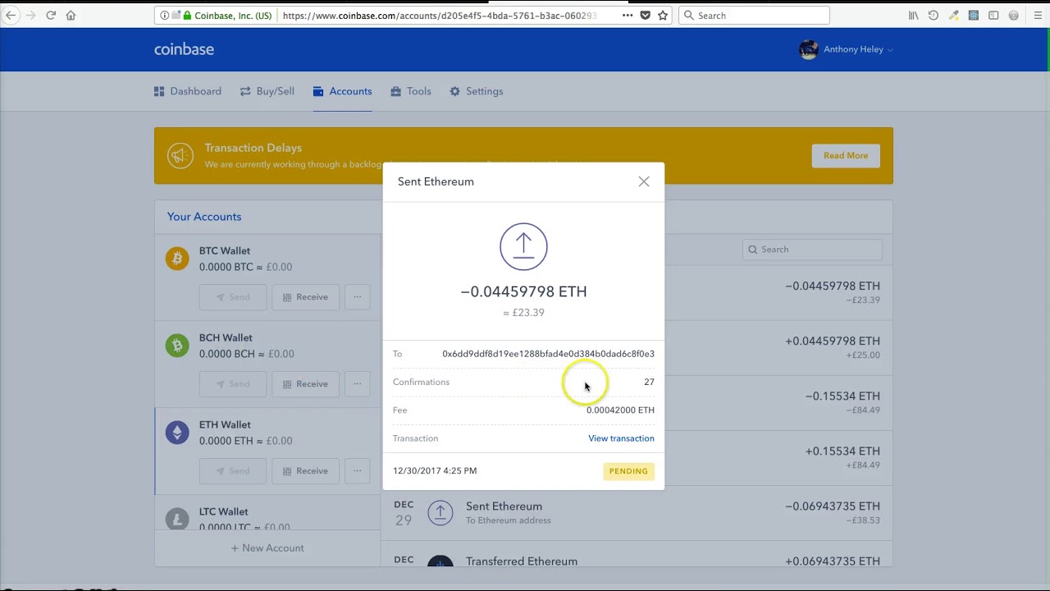Open the React developer tools extension icon

tap(974, 16)
